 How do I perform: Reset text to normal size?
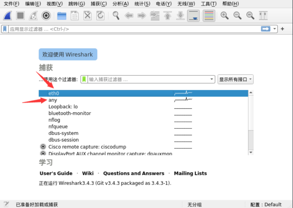coord(250,16)
